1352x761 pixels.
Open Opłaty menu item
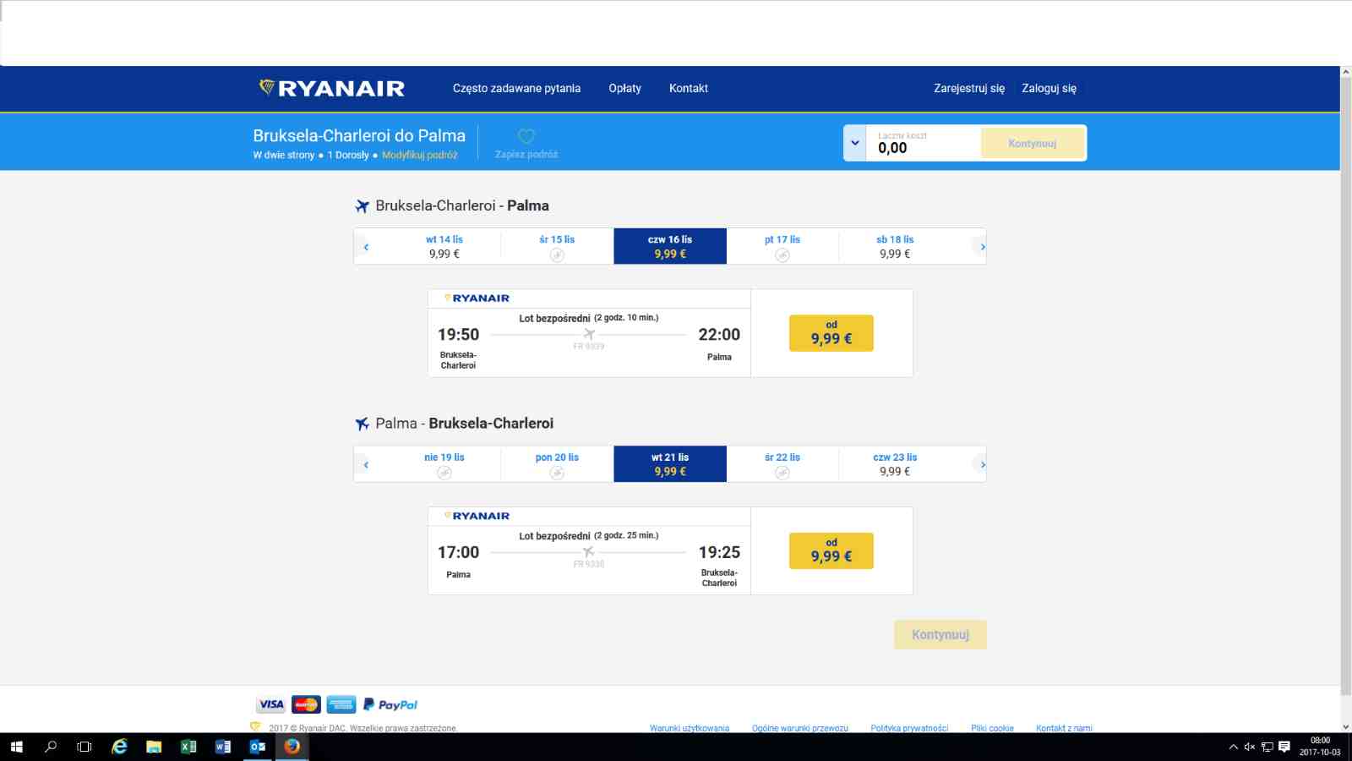pyautogui.click(x=624, y=88)
